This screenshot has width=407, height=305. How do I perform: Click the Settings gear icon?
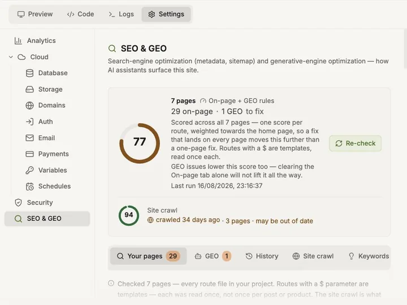151,14
